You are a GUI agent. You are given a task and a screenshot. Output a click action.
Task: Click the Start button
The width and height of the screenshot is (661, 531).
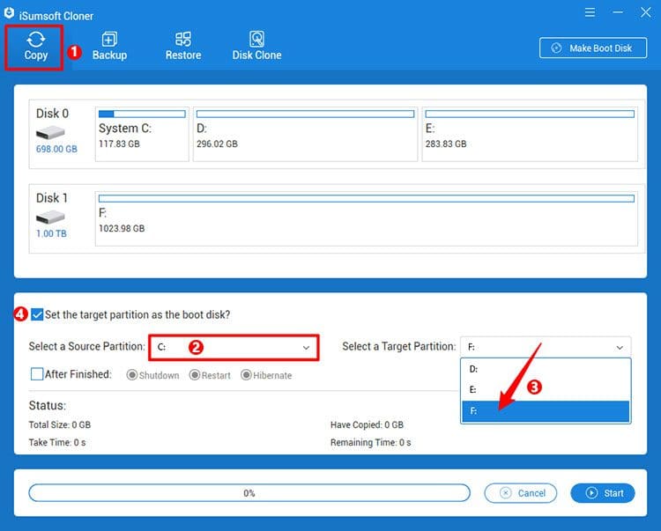603,493
